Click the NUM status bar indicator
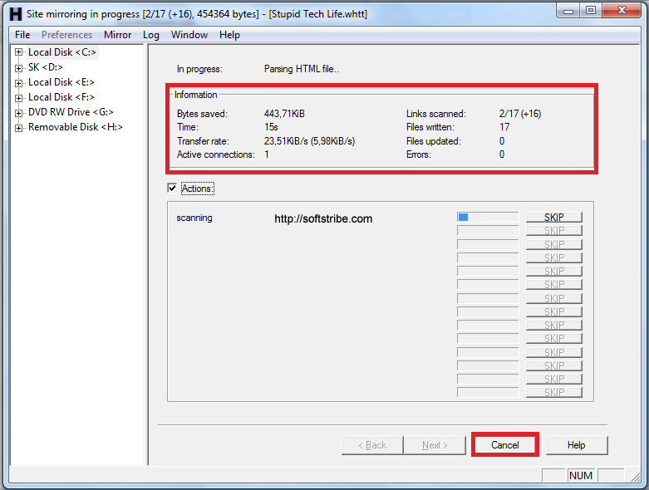This screenshot has height=490, width=649. coord(581,476)
